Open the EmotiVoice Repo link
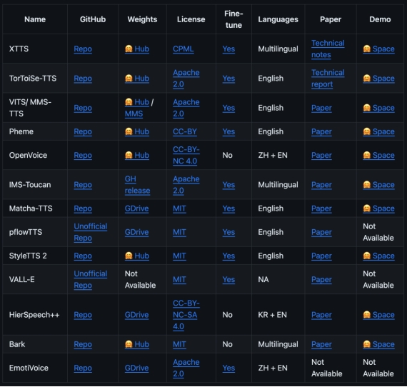Screen dimensions: 407x387 tap(83, 368)
